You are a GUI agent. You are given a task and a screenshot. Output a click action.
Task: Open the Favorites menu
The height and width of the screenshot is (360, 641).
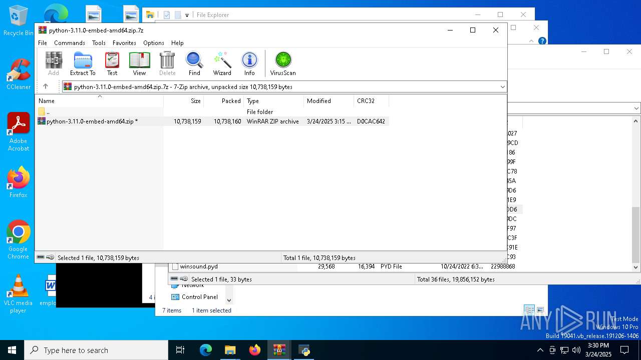[x=124, y=43]
